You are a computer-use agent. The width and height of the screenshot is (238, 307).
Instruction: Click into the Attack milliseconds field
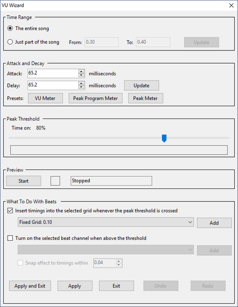(53, 73)
